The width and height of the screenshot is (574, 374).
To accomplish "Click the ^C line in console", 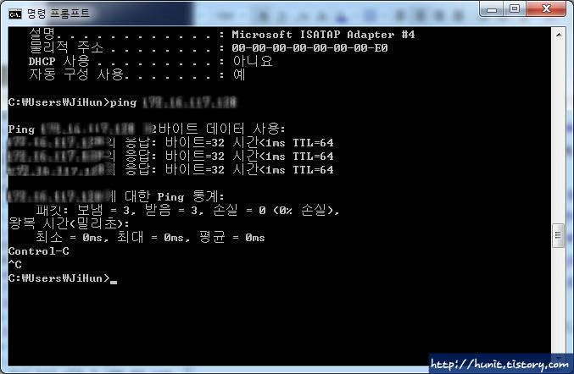I will [x=15, y=265].
